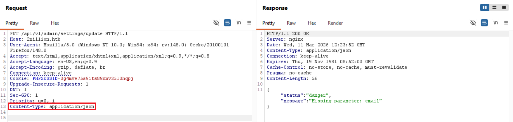The image size is (513, 122).
Task: Click the PHPSESSID cookie value
Action: coord(97,78)
